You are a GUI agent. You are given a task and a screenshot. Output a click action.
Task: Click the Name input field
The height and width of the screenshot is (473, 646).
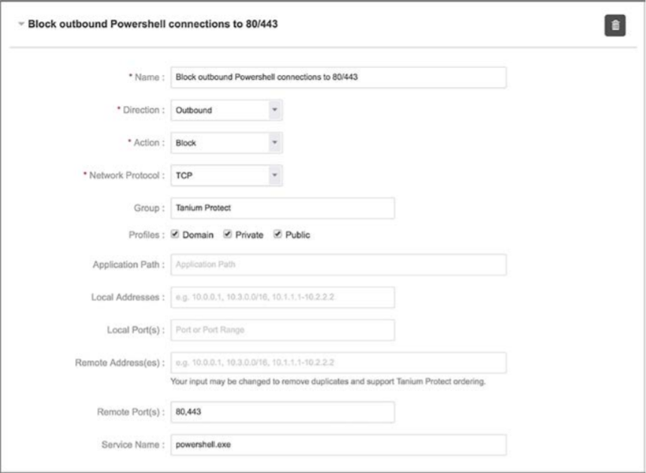[338, 77]
